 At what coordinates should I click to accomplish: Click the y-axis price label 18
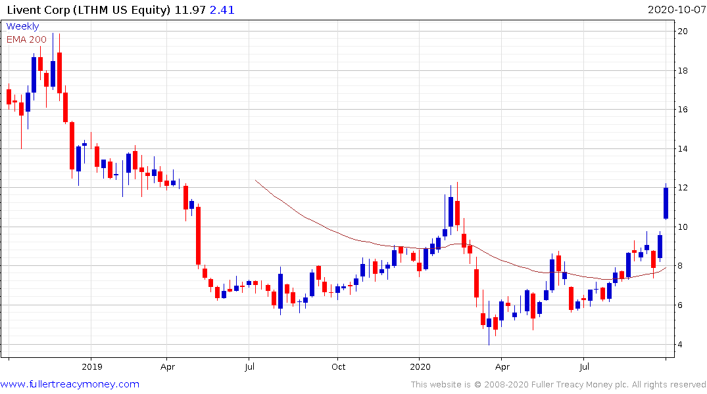tap(683, 71)
